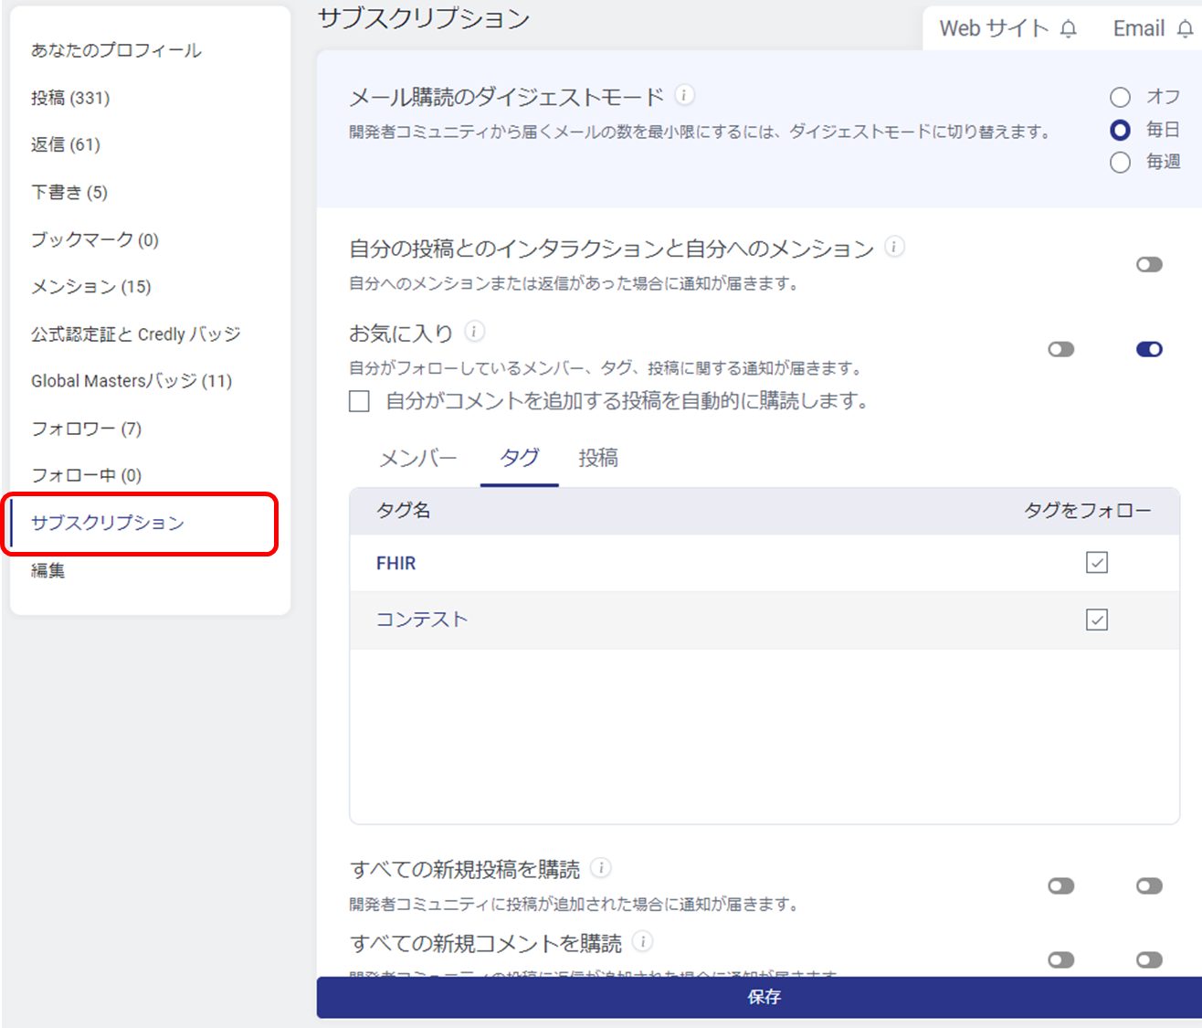The image size is (1202, 1028).
Task: Click bell icon next to Email
Action: pos(1185,29)
